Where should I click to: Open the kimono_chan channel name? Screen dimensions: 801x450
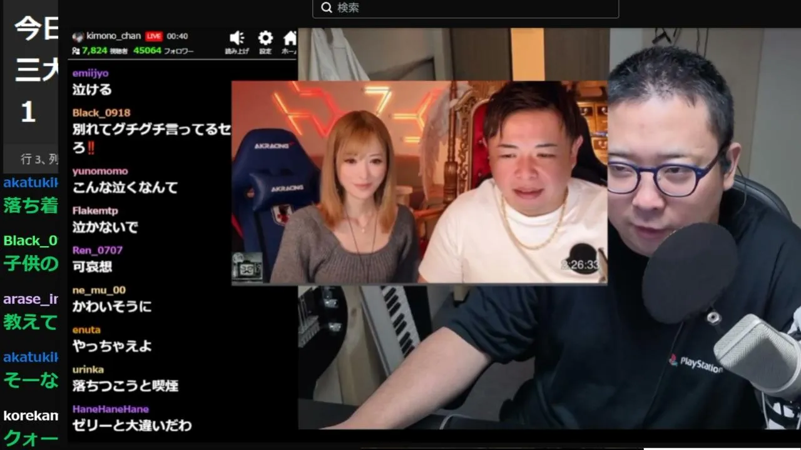[114, 36]
